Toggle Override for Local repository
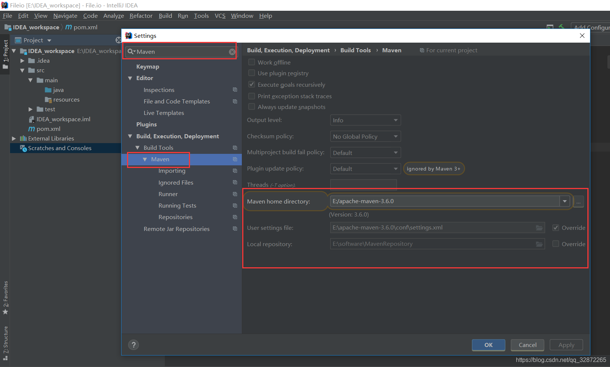 556,244
